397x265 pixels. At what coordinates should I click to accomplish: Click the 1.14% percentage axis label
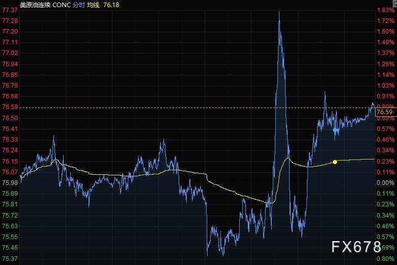(385, 75)
